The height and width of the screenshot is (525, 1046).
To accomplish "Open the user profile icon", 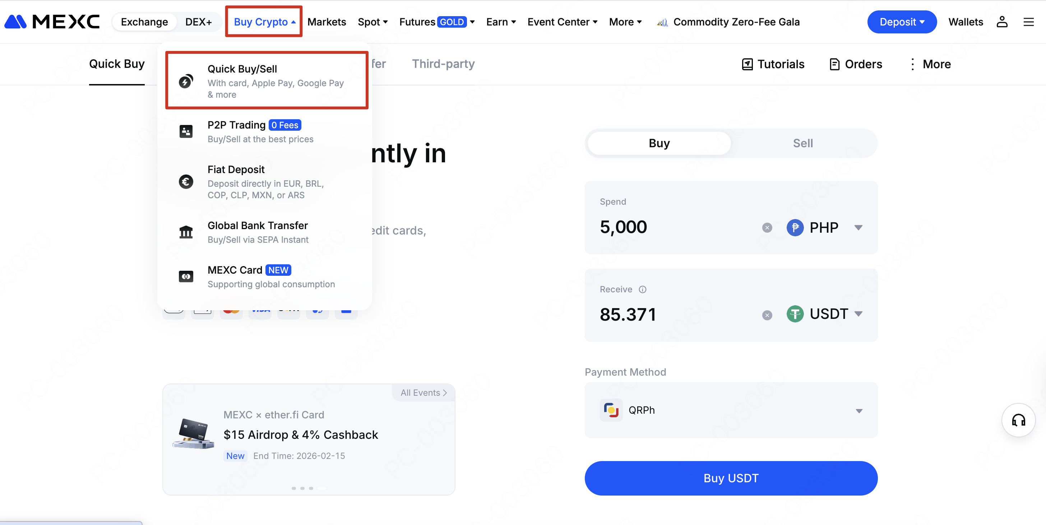I will click(x=1002, y=22).
